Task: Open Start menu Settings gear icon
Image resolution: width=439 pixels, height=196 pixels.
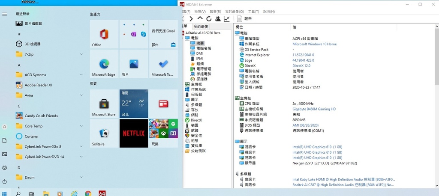Action: tap(4, 168)
